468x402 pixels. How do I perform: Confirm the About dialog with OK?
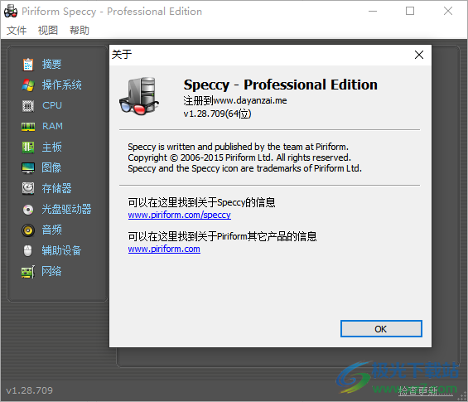coord(381,329)
